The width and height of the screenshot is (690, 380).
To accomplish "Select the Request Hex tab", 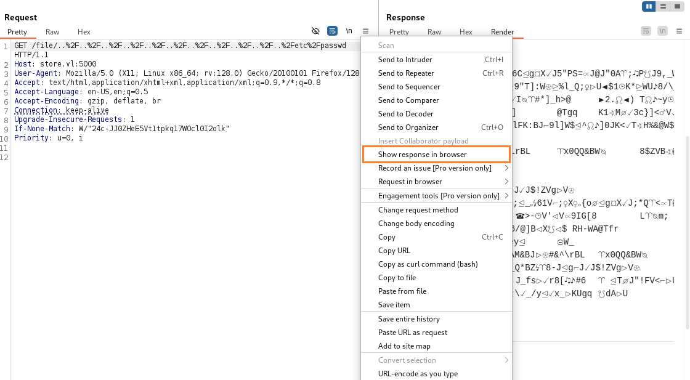I will [84, 31].
